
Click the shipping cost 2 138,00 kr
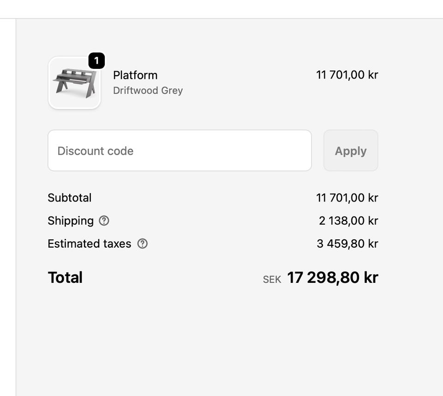(348, 221)
